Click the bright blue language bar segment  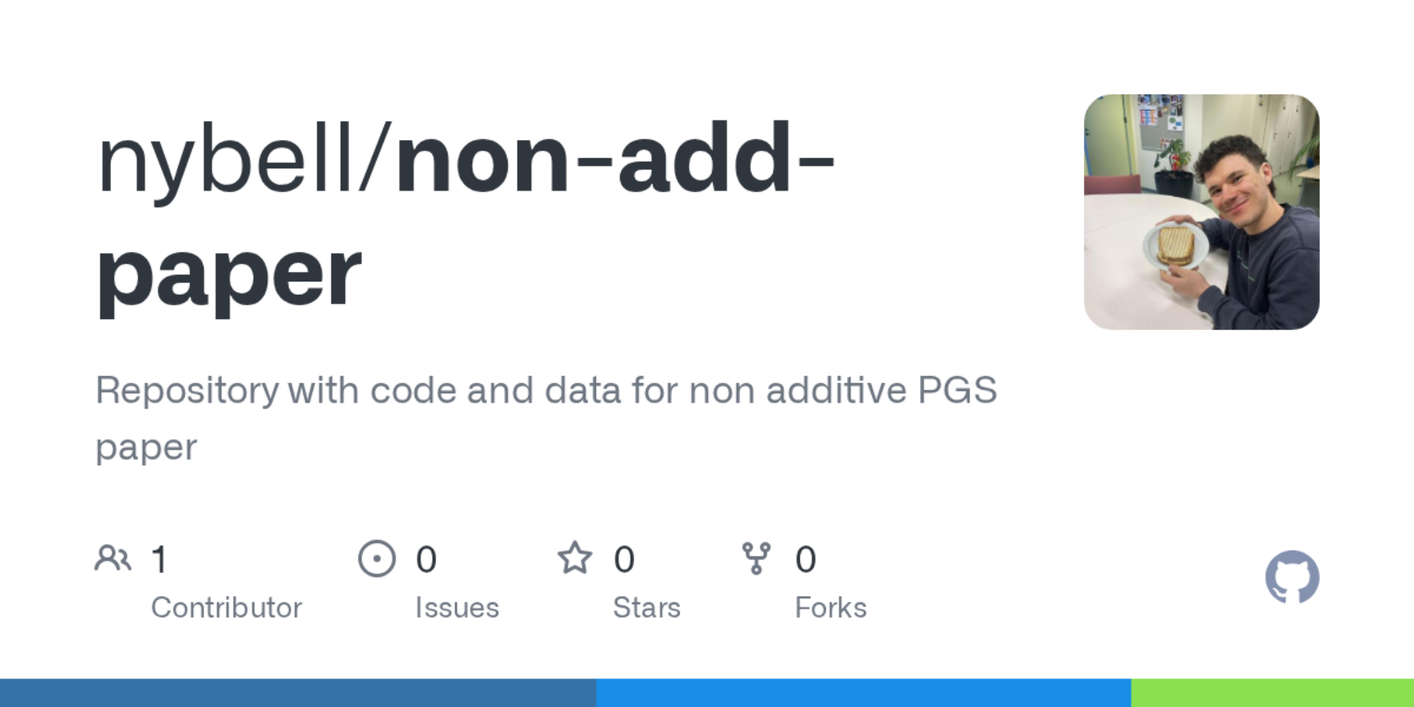(863, 693)
